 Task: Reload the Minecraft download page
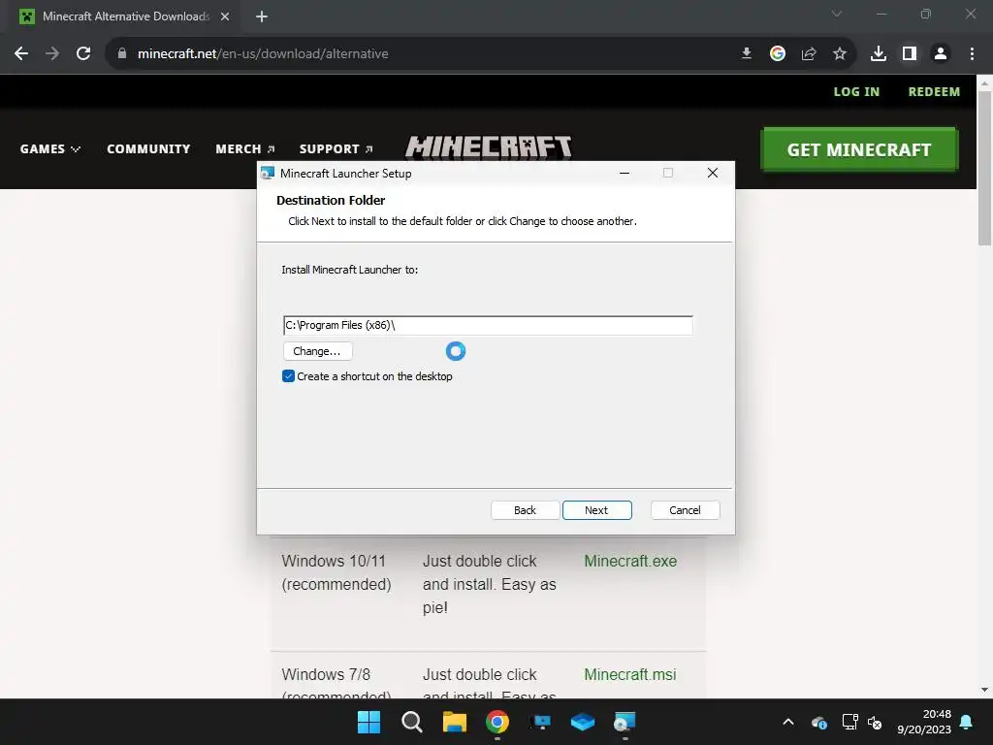[x=83, y=54]
